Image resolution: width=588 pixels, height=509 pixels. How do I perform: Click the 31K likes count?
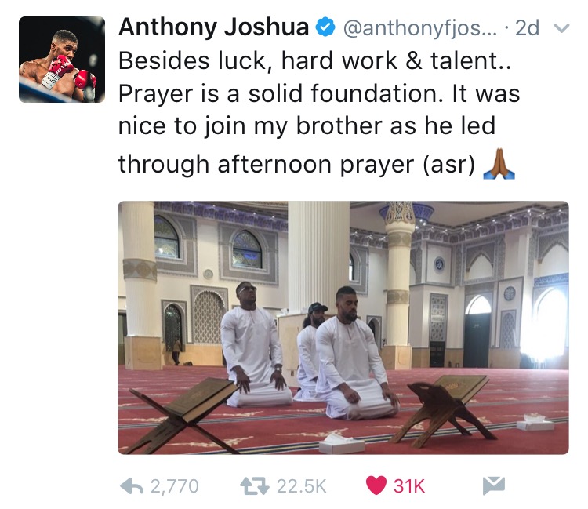(409, 486)
